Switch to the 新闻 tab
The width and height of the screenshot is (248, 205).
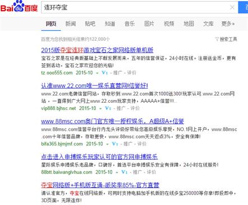(x=71, y=23)
